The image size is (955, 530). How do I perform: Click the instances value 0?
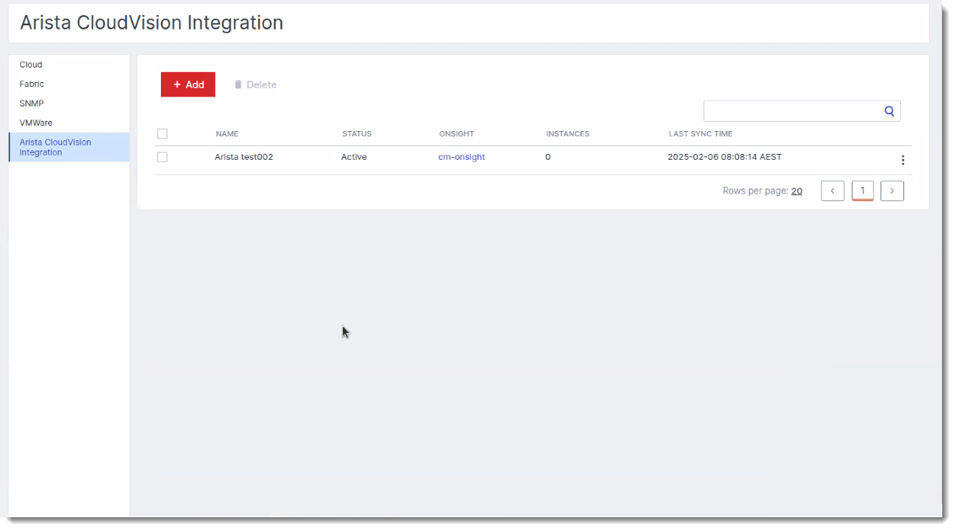[x=548, y=157]
